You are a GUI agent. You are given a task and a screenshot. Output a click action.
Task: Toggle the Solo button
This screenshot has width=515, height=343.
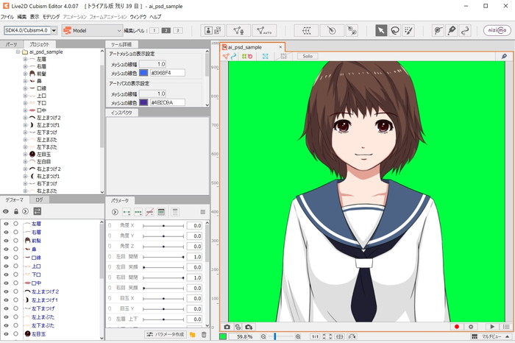(x=308, y=56)
